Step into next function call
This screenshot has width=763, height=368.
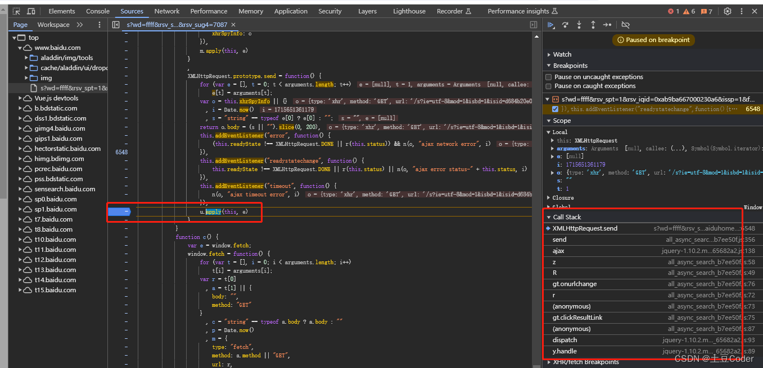[x=579, y=25]
